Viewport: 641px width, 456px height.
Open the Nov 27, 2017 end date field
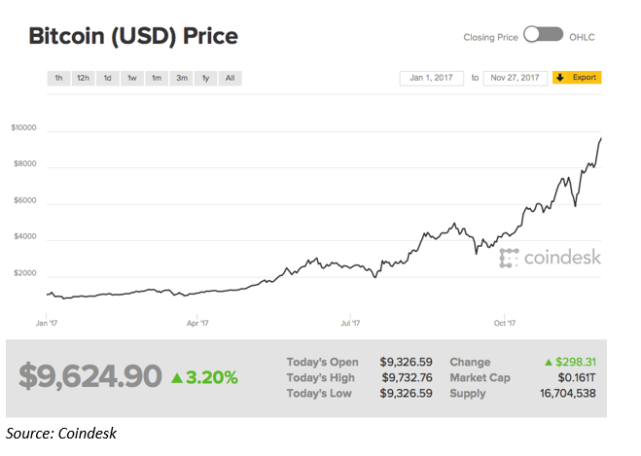click(x=516, y=78)
